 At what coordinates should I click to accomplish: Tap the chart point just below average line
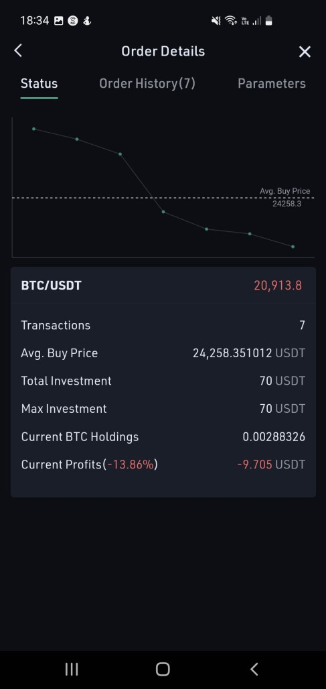click(x=163, y=212)
